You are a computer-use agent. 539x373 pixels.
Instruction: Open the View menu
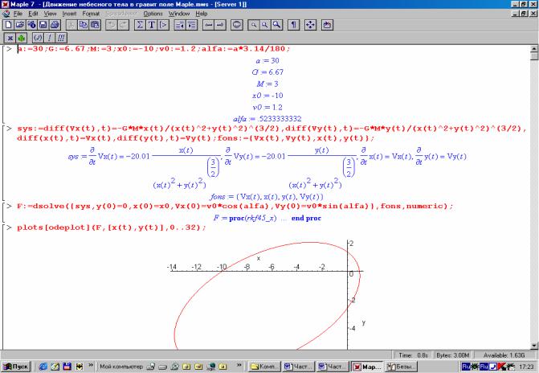click(50, 14)
